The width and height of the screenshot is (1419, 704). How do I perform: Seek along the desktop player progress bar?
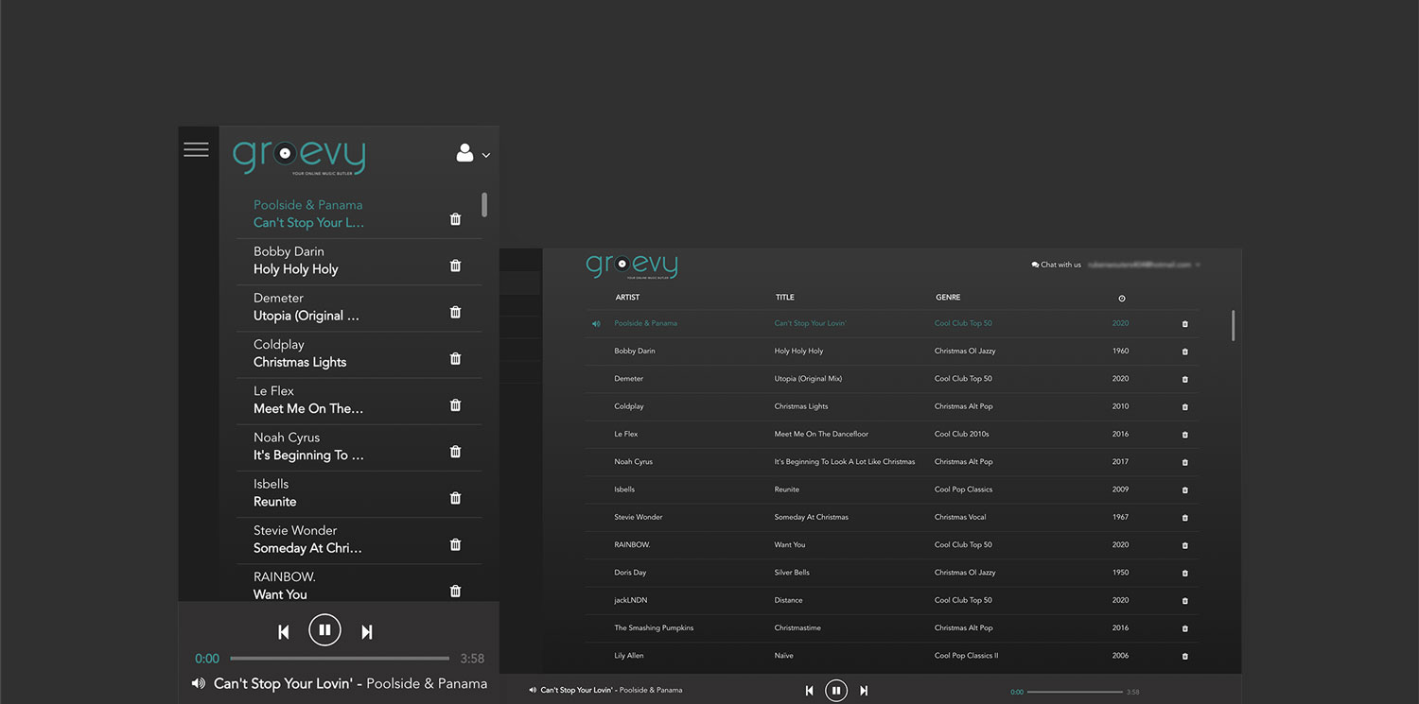coord(1075,692)
